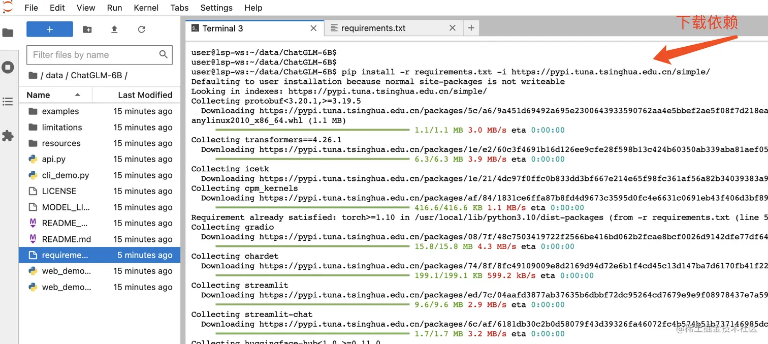Click the Jupyter logo icon
The height and width of the screenshot is (344, 768).
coord(8,6)
